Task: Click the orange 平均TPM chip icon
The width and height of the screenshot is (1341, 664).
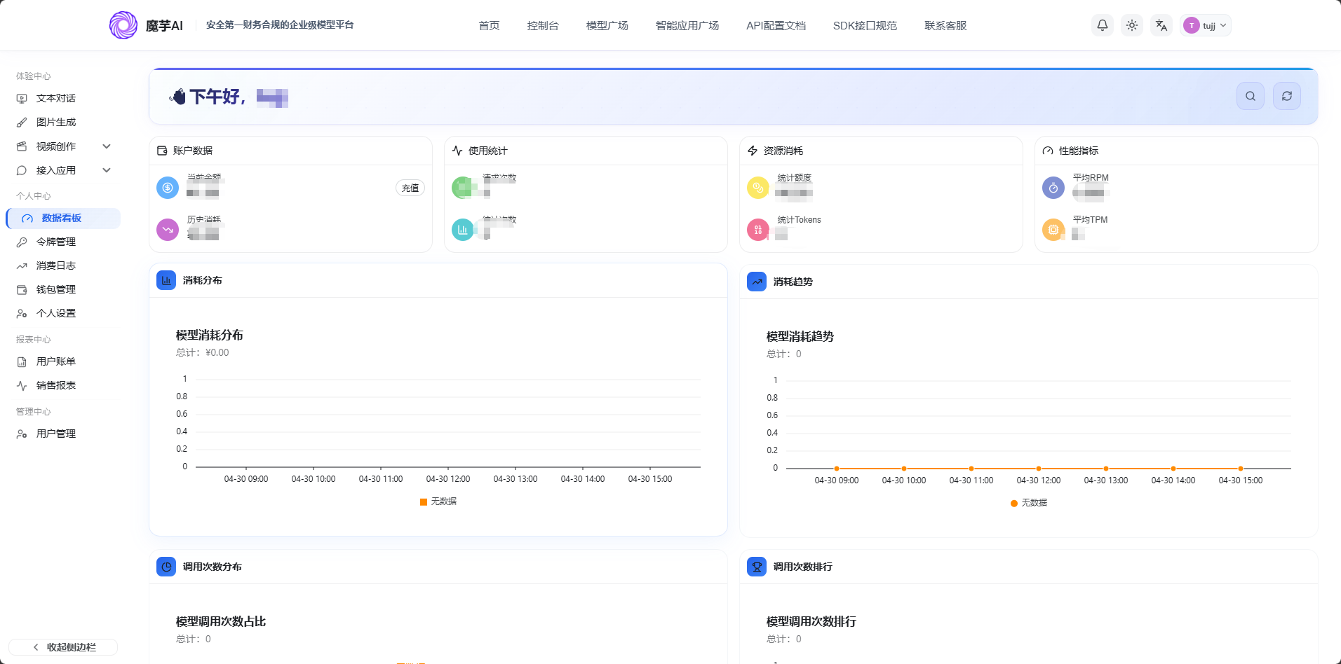Action: click(x=1053, y=230)
